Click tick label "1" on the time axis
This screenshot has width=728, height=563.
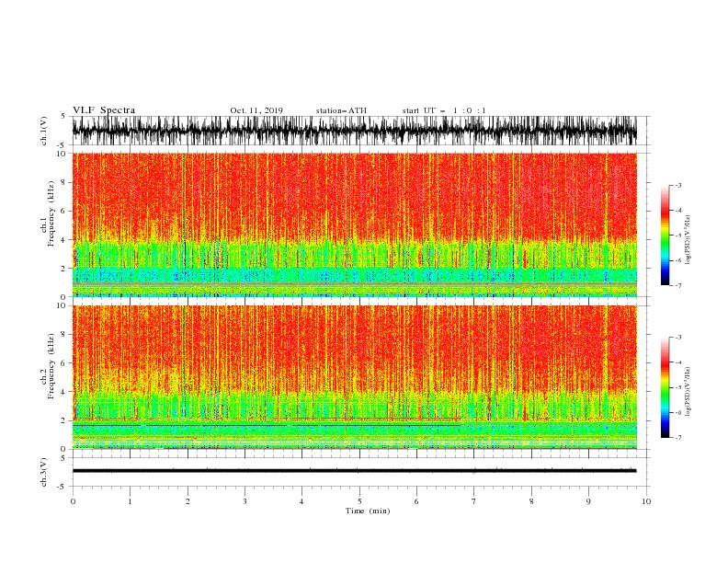click(x=130, y=501)
